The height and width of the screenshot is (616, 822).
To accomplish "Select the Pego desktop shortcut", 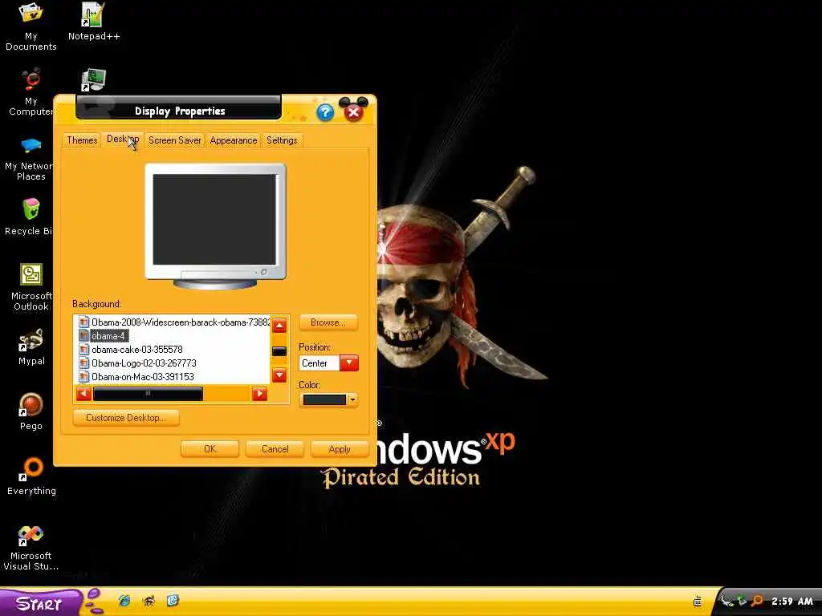I will point(31,411).
